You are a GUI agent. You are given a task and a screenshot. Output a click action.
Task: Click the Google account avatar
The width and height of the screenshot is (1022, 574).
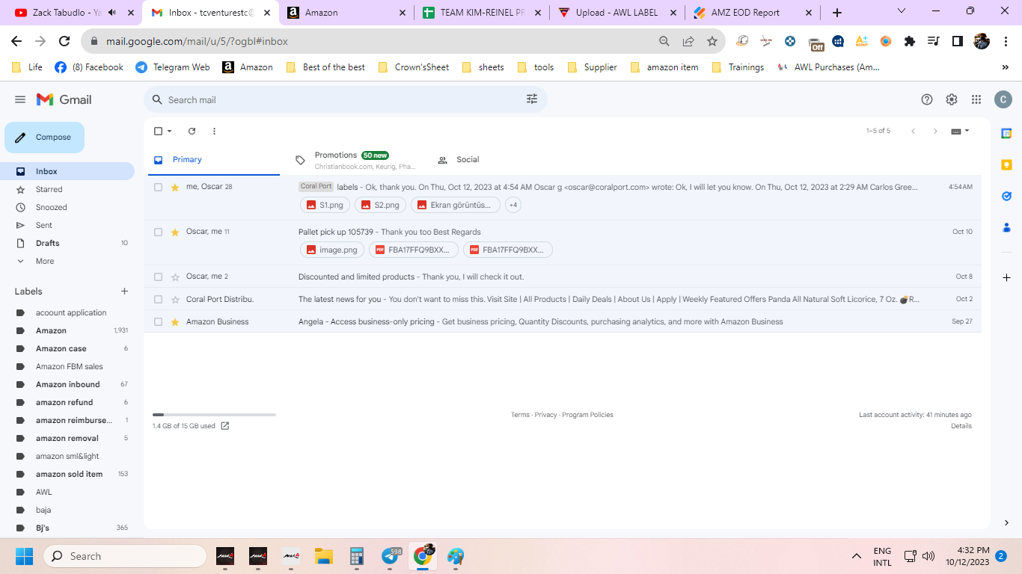(x=1003, y=99)
